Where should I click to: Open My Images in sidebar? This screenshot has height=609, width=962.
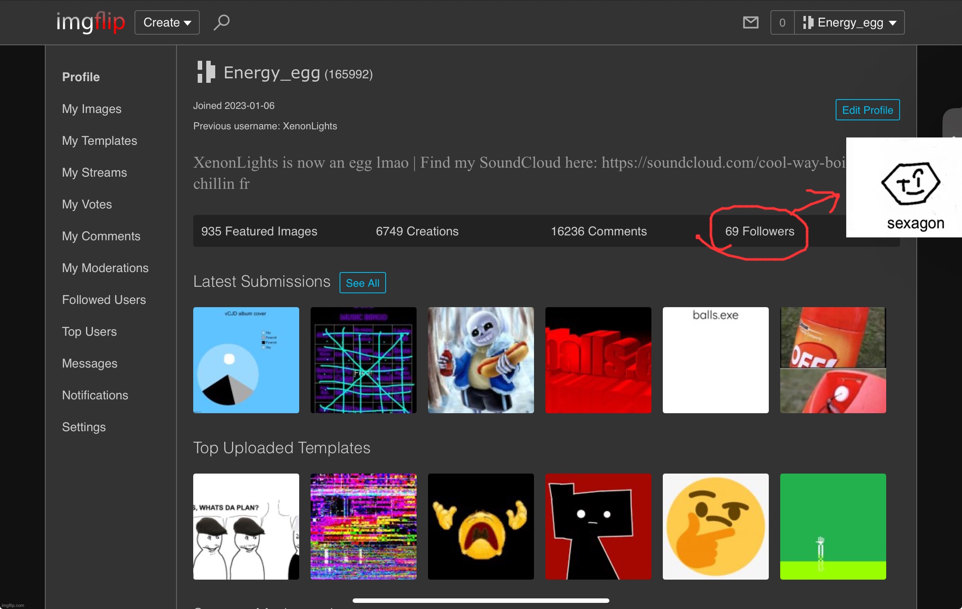pyautogui.click(x=92, y=109)
